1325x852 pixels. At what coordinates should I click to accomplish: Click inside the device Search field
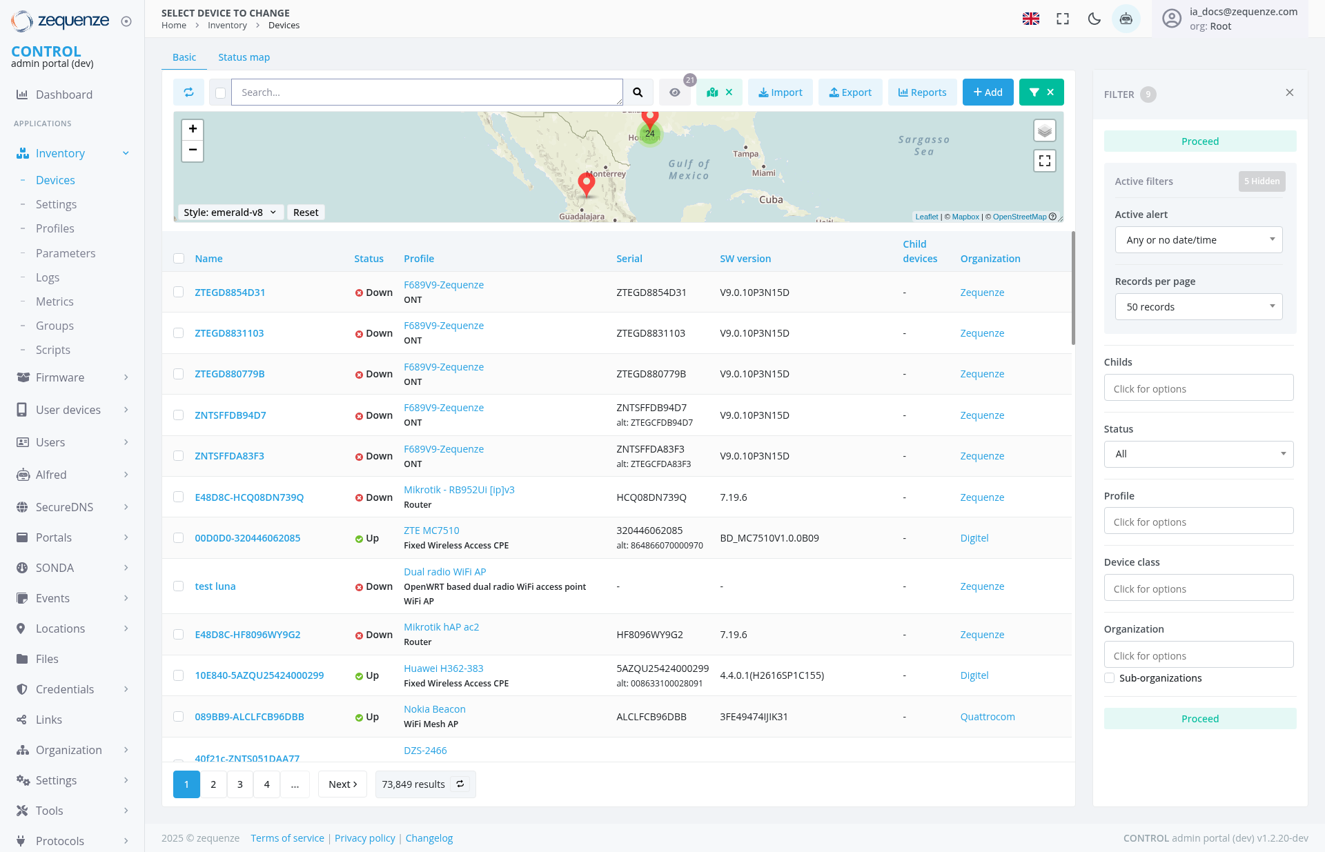point(426,92)
